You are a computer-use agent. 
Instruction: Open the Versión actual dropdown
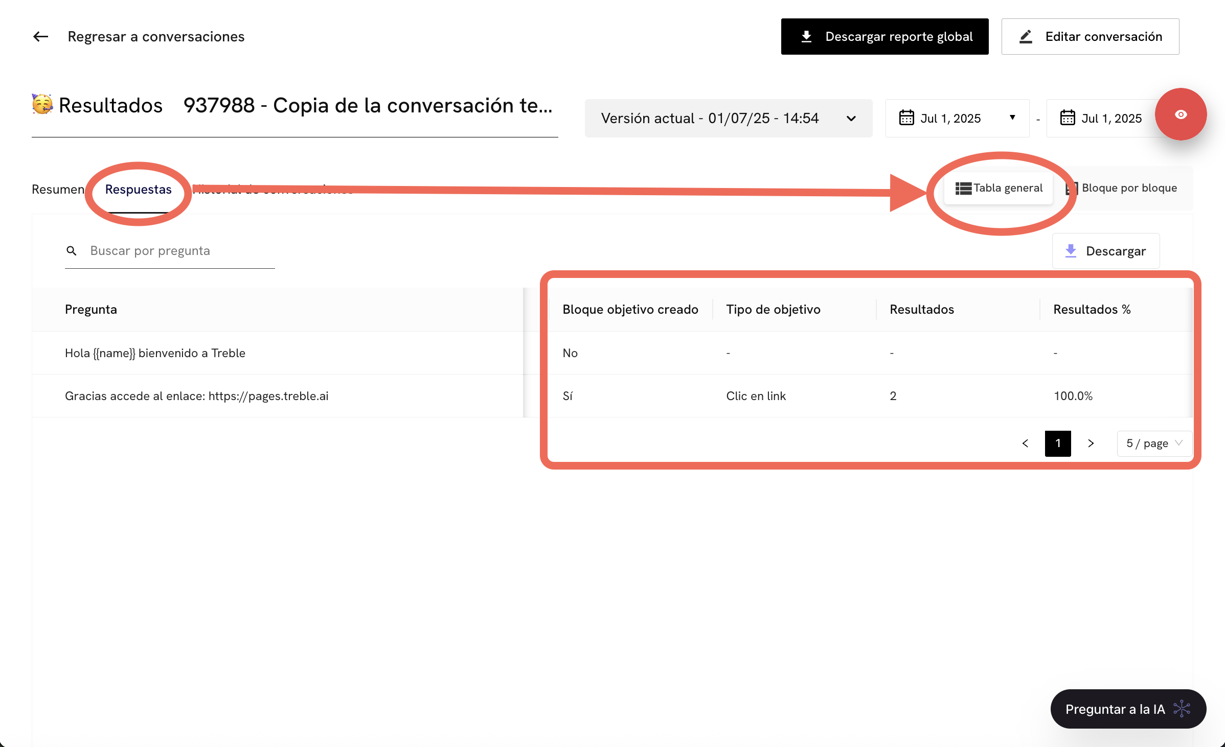pos(728,118)
